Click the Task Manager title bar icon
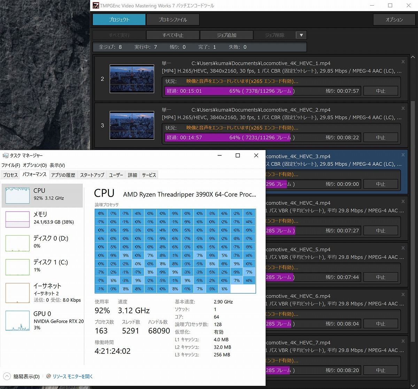 point(5,155)
